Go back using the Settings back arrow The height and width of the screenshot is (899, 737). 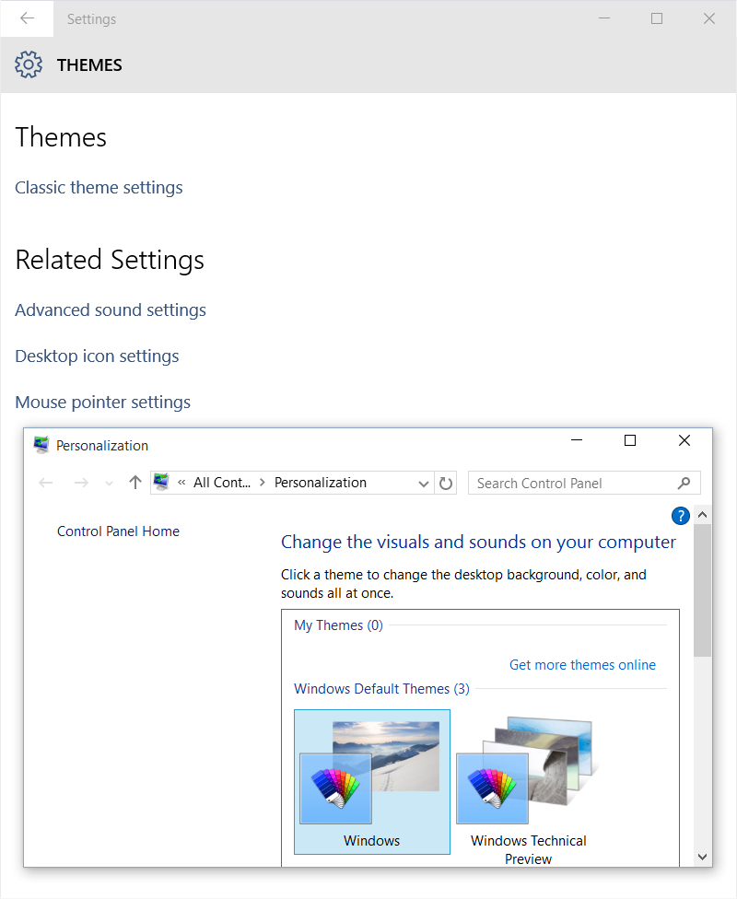27,18
